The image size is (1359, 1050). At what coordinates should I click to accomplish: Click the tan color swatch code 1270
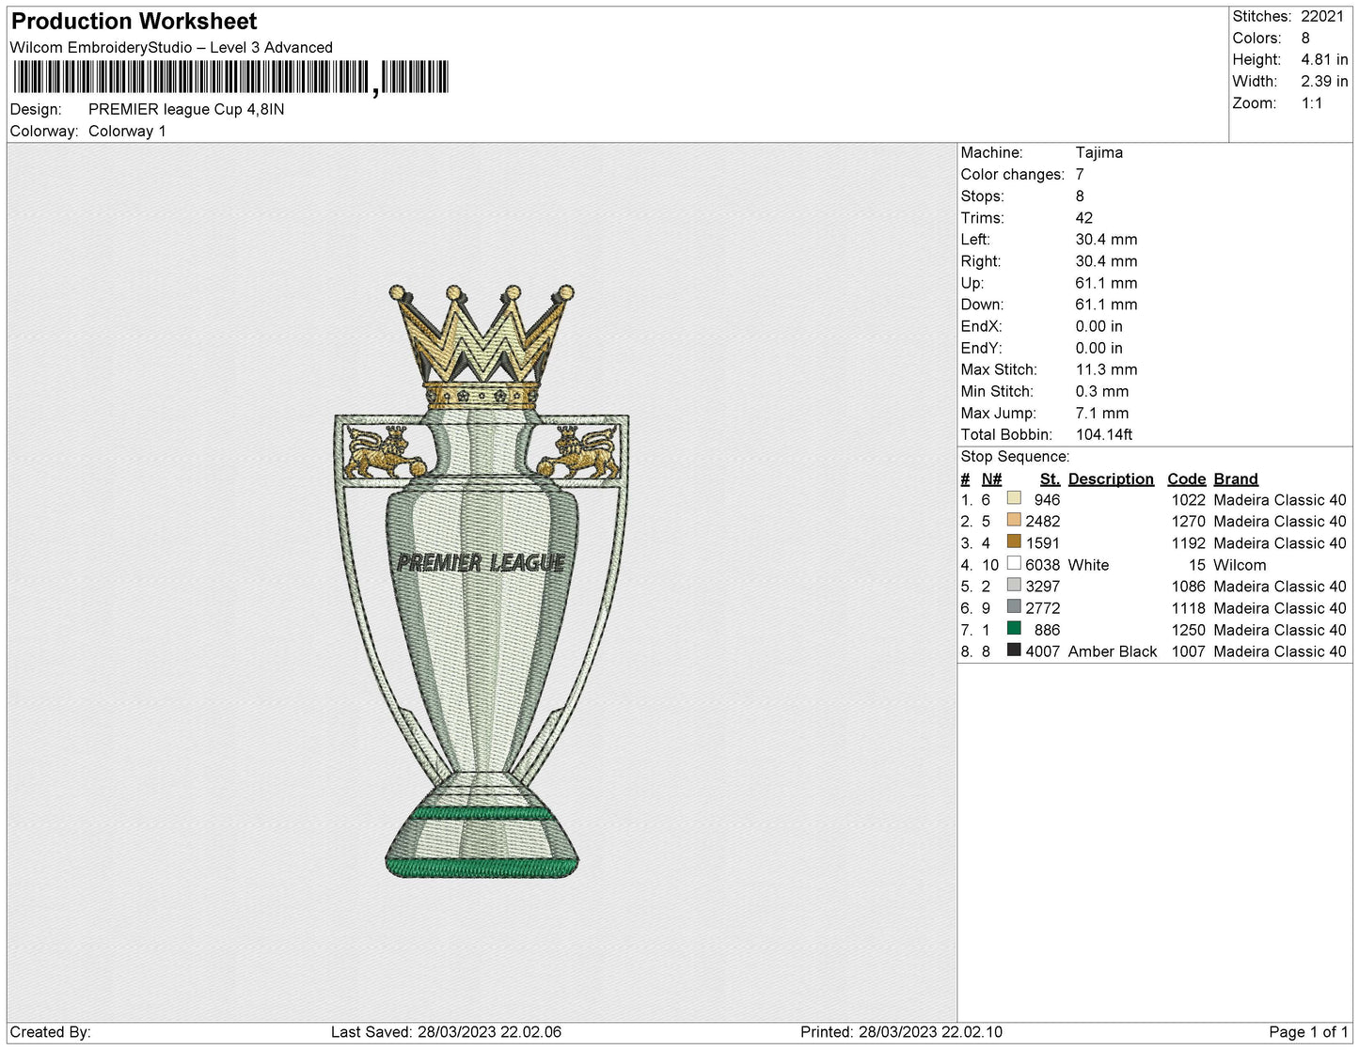coord(1014,520)
